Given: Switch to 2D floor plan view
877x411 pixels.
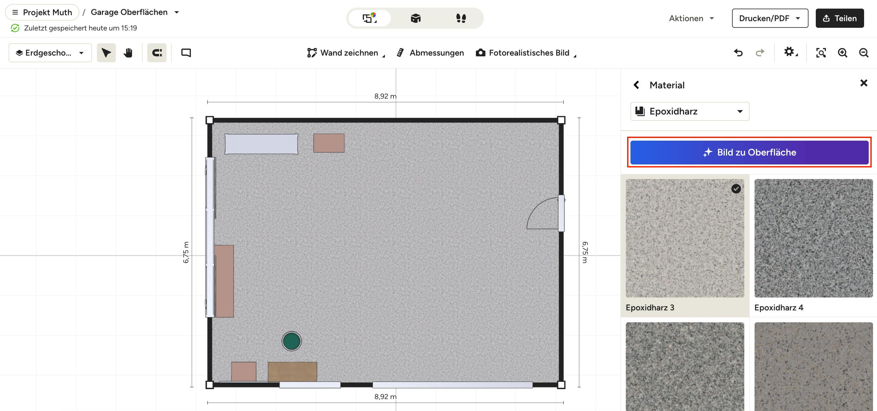Looking at the screenshot, I should pos(370,18).
